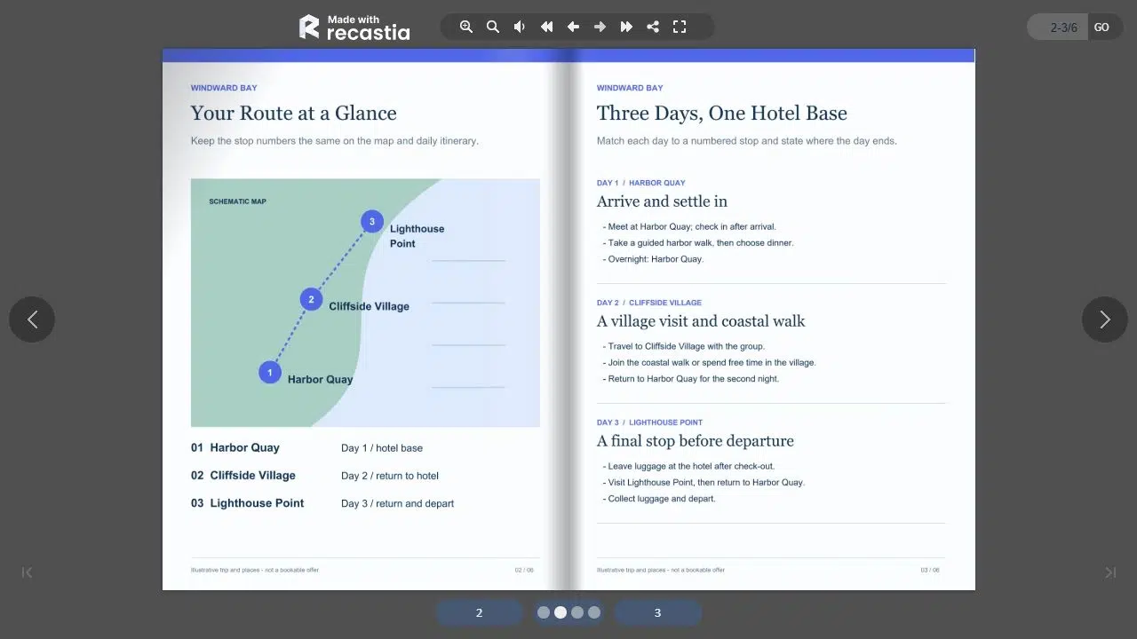Viewport: 1137px width, 639px height.
Task: Flip back with the large left circle arrow
Action: point(32,319)
